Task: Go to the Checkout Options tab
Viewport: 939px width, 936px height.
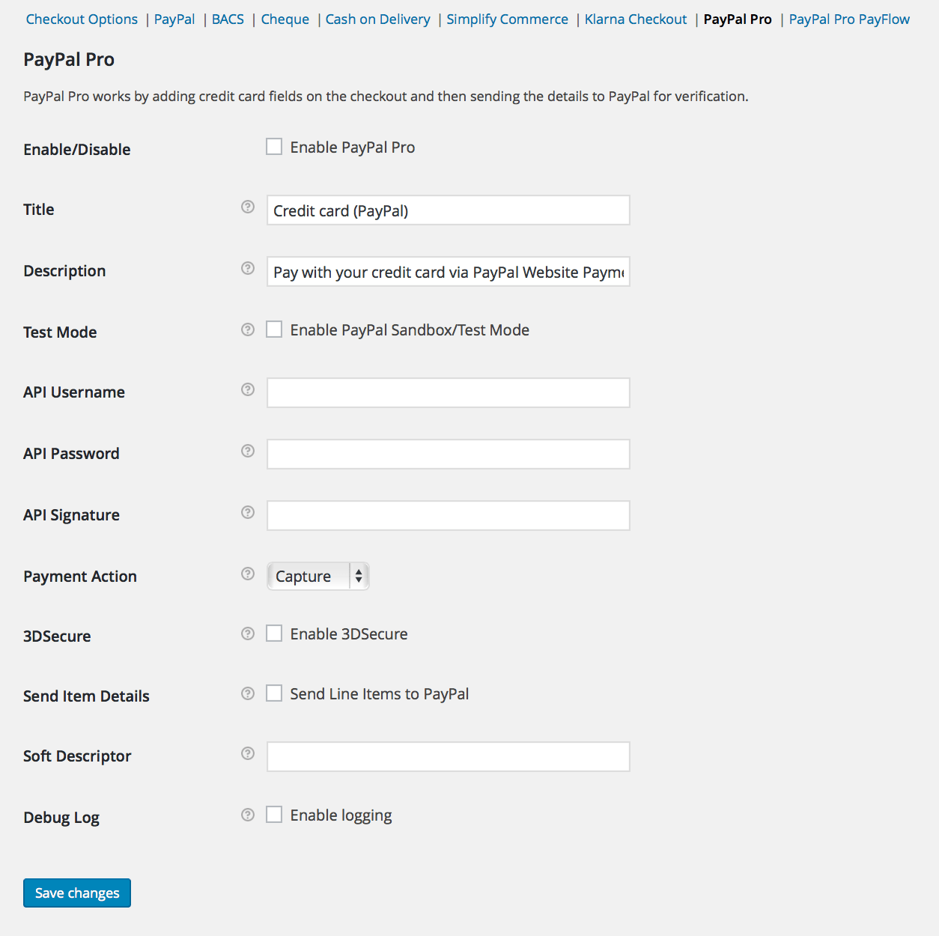Action: coord(82,19)
